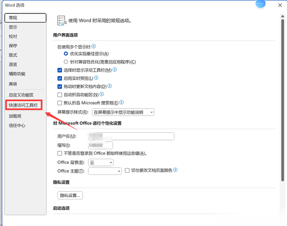Click info icon beside 启用实时预览

96,78
